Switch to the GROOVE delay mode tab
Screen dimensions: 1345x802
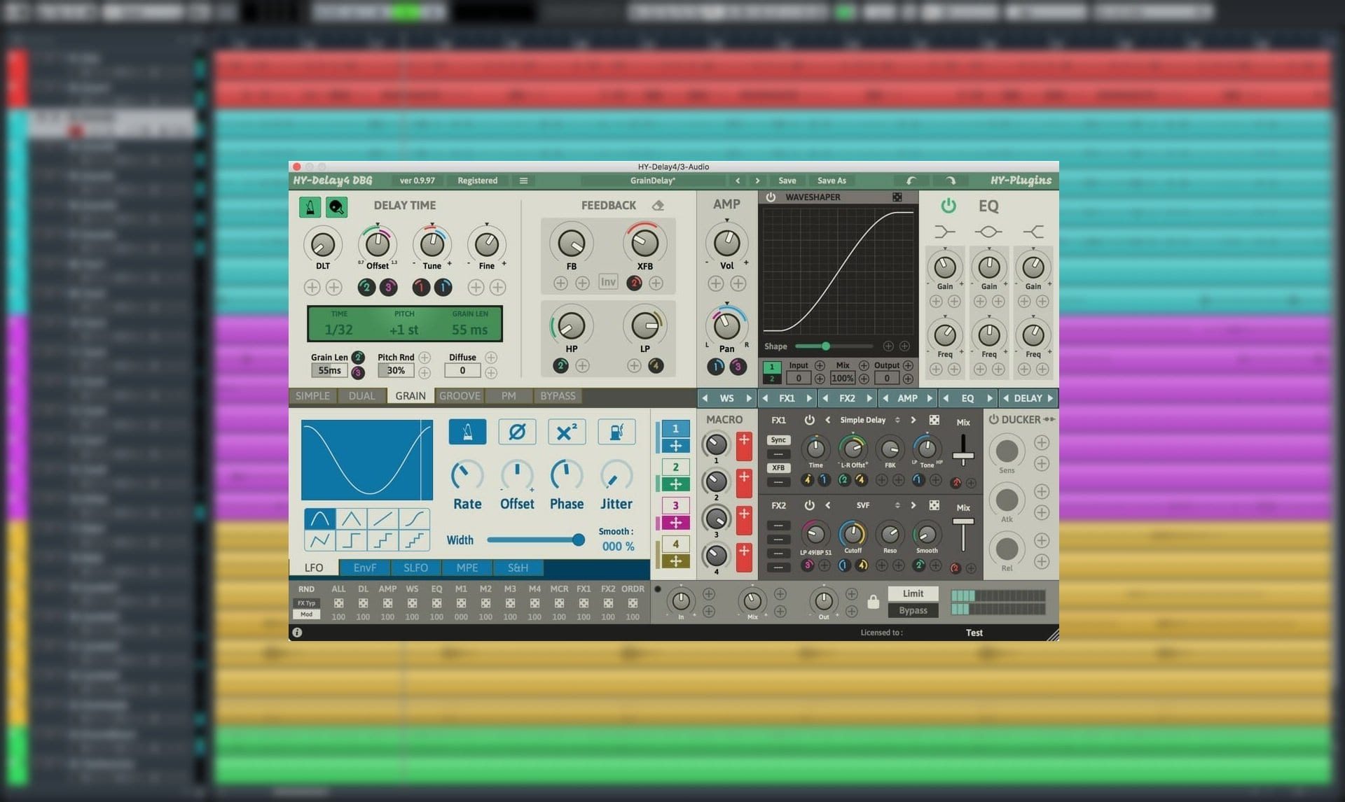(460, 396)
